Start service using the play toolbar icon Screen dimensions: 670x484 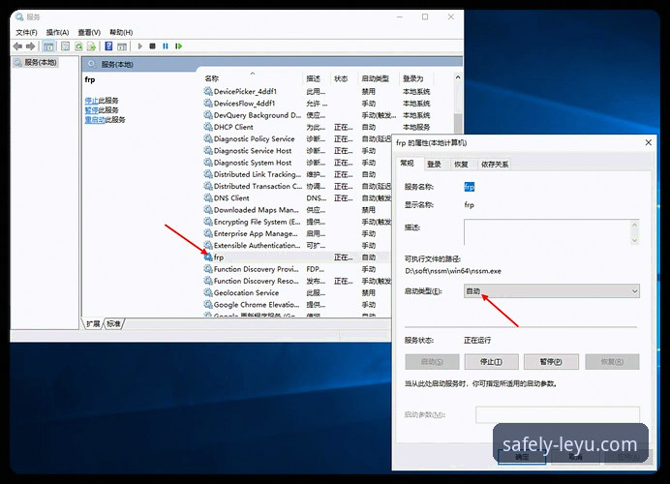[139, 46]
